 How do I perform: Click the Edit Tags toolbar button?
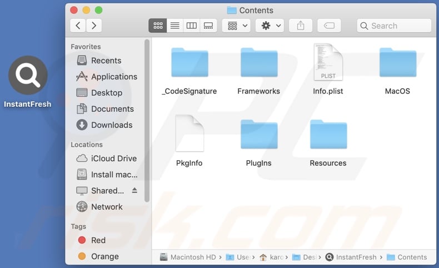[329, 26]
